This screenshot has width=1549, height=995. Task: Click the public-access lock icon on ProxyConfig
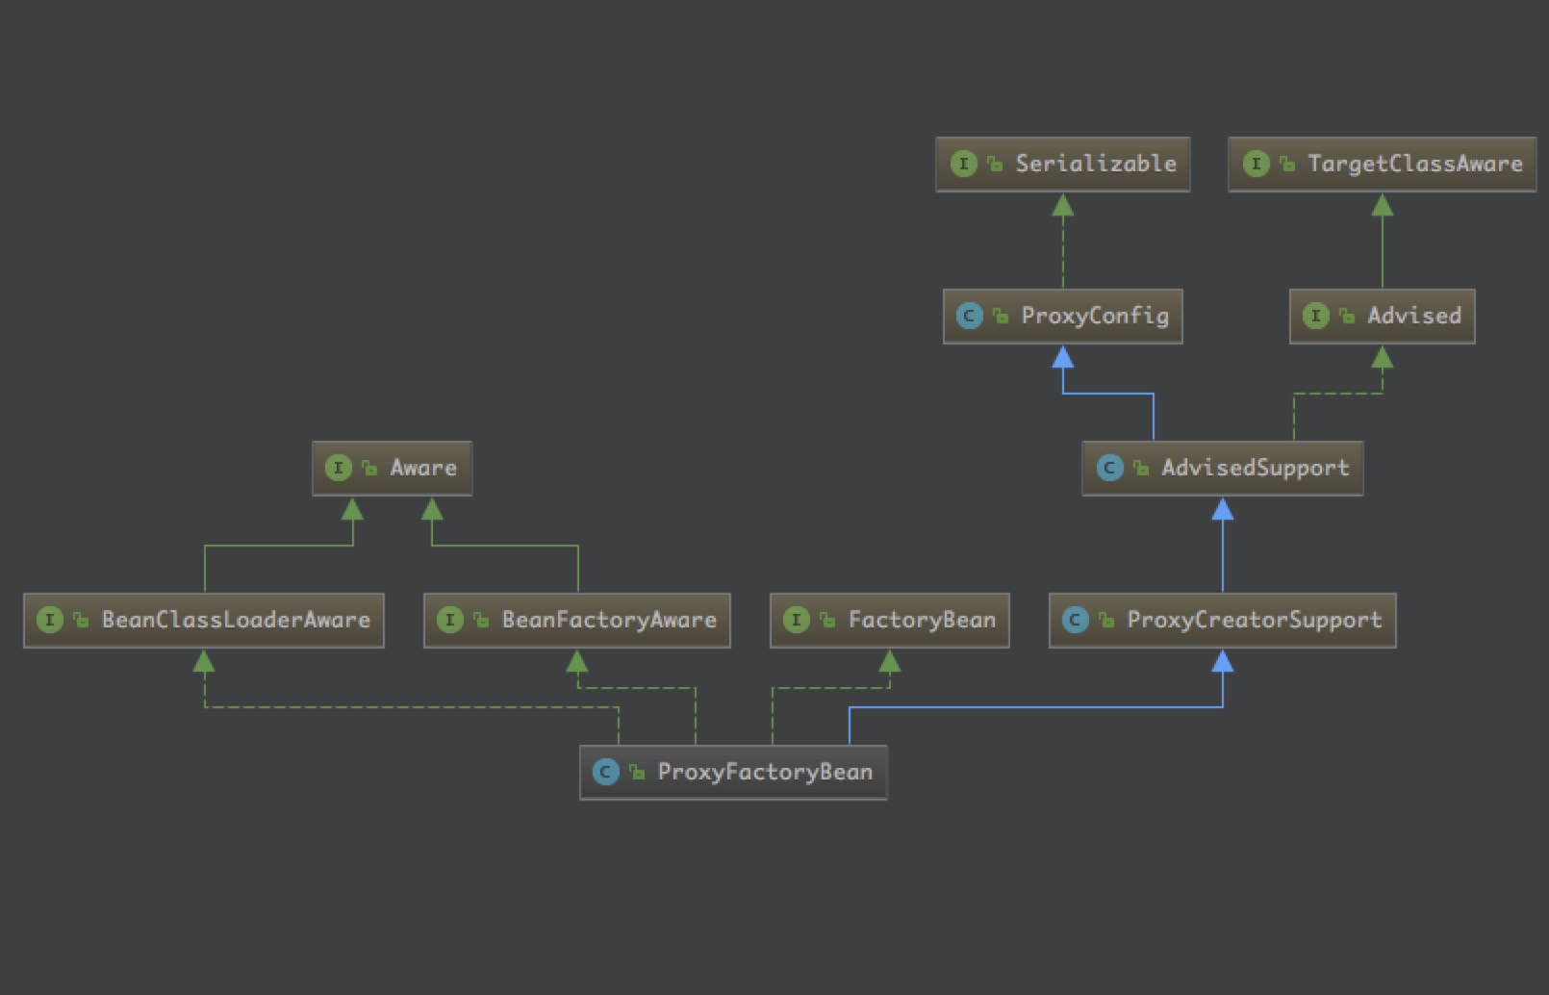click(x=1002, y=317)
